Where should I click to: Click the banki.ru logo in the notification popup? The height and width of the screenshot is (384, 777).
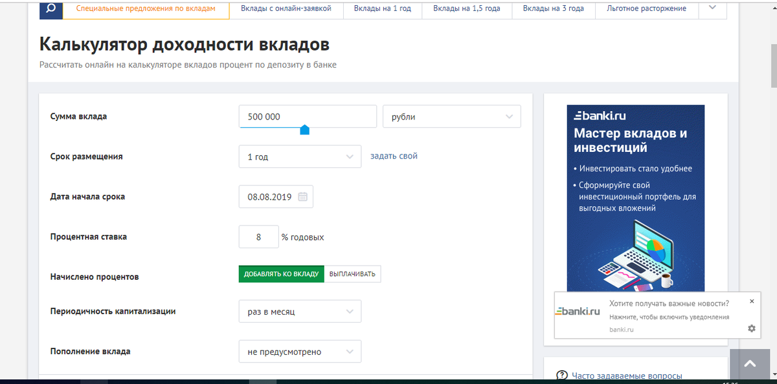point(577,310)
